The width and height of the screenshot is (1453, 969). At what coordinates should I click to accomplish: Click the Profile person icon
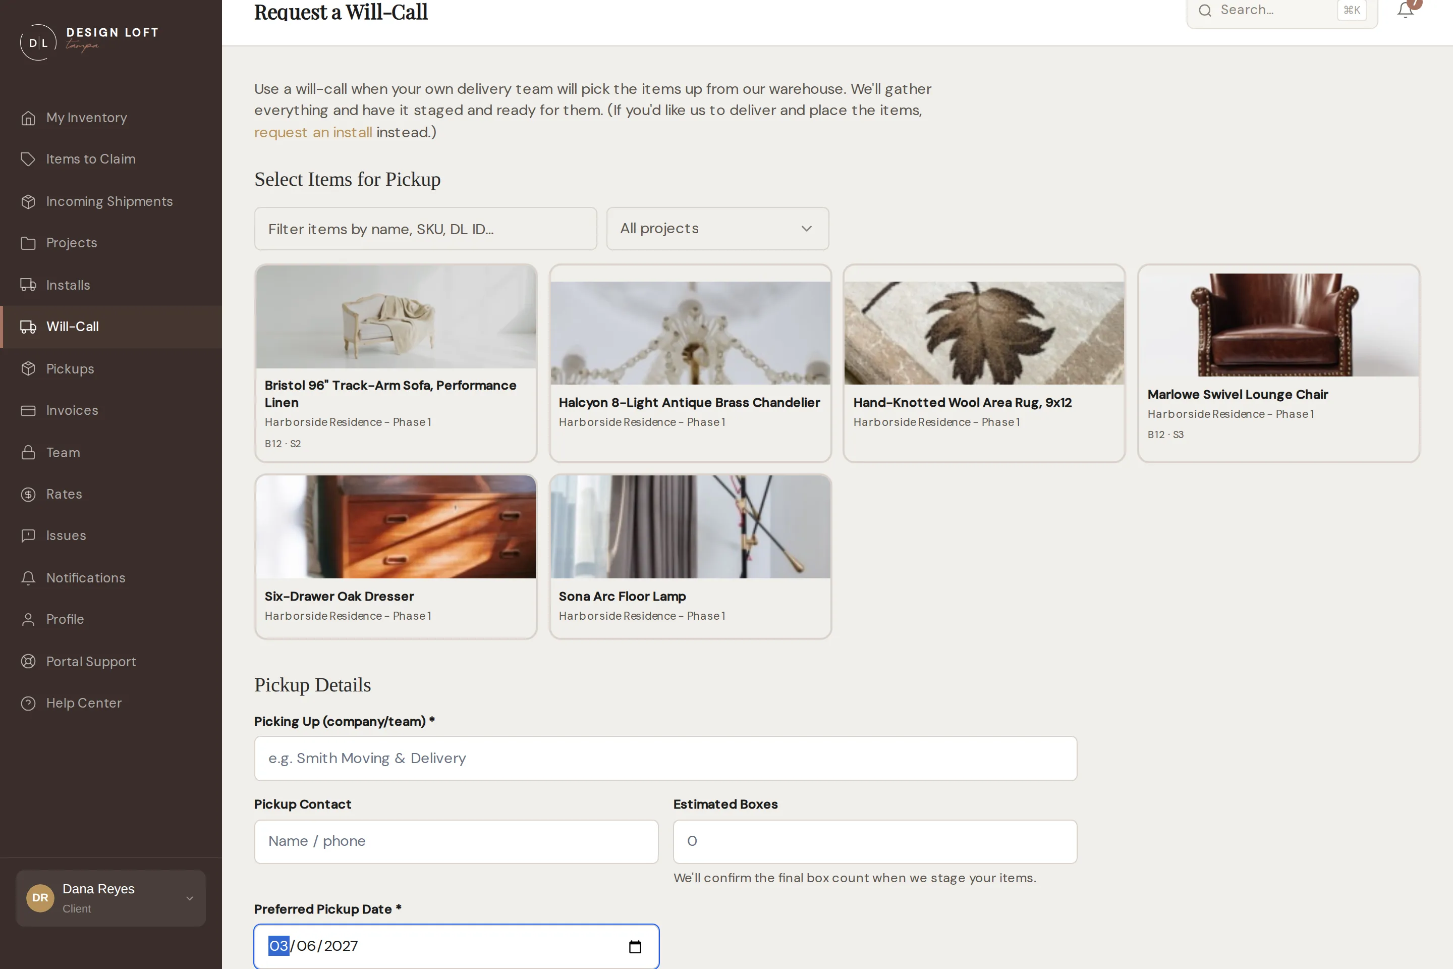[x=28, y=619]
